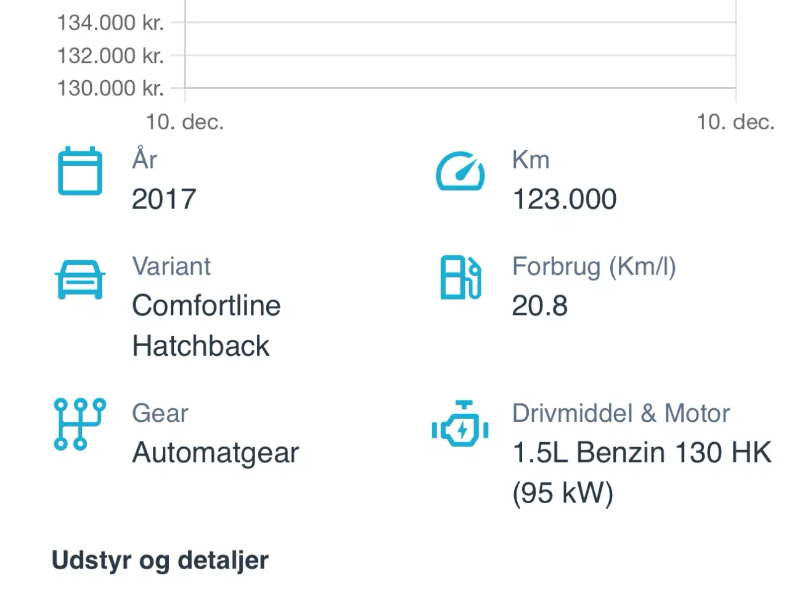
Task: Click the Automatgear value text
Action: point(215,452)
